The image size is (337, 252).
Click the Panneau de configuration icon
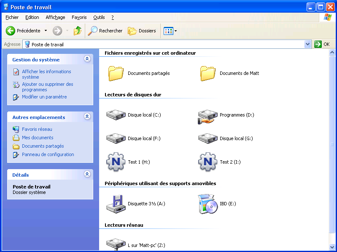point(16,155)
